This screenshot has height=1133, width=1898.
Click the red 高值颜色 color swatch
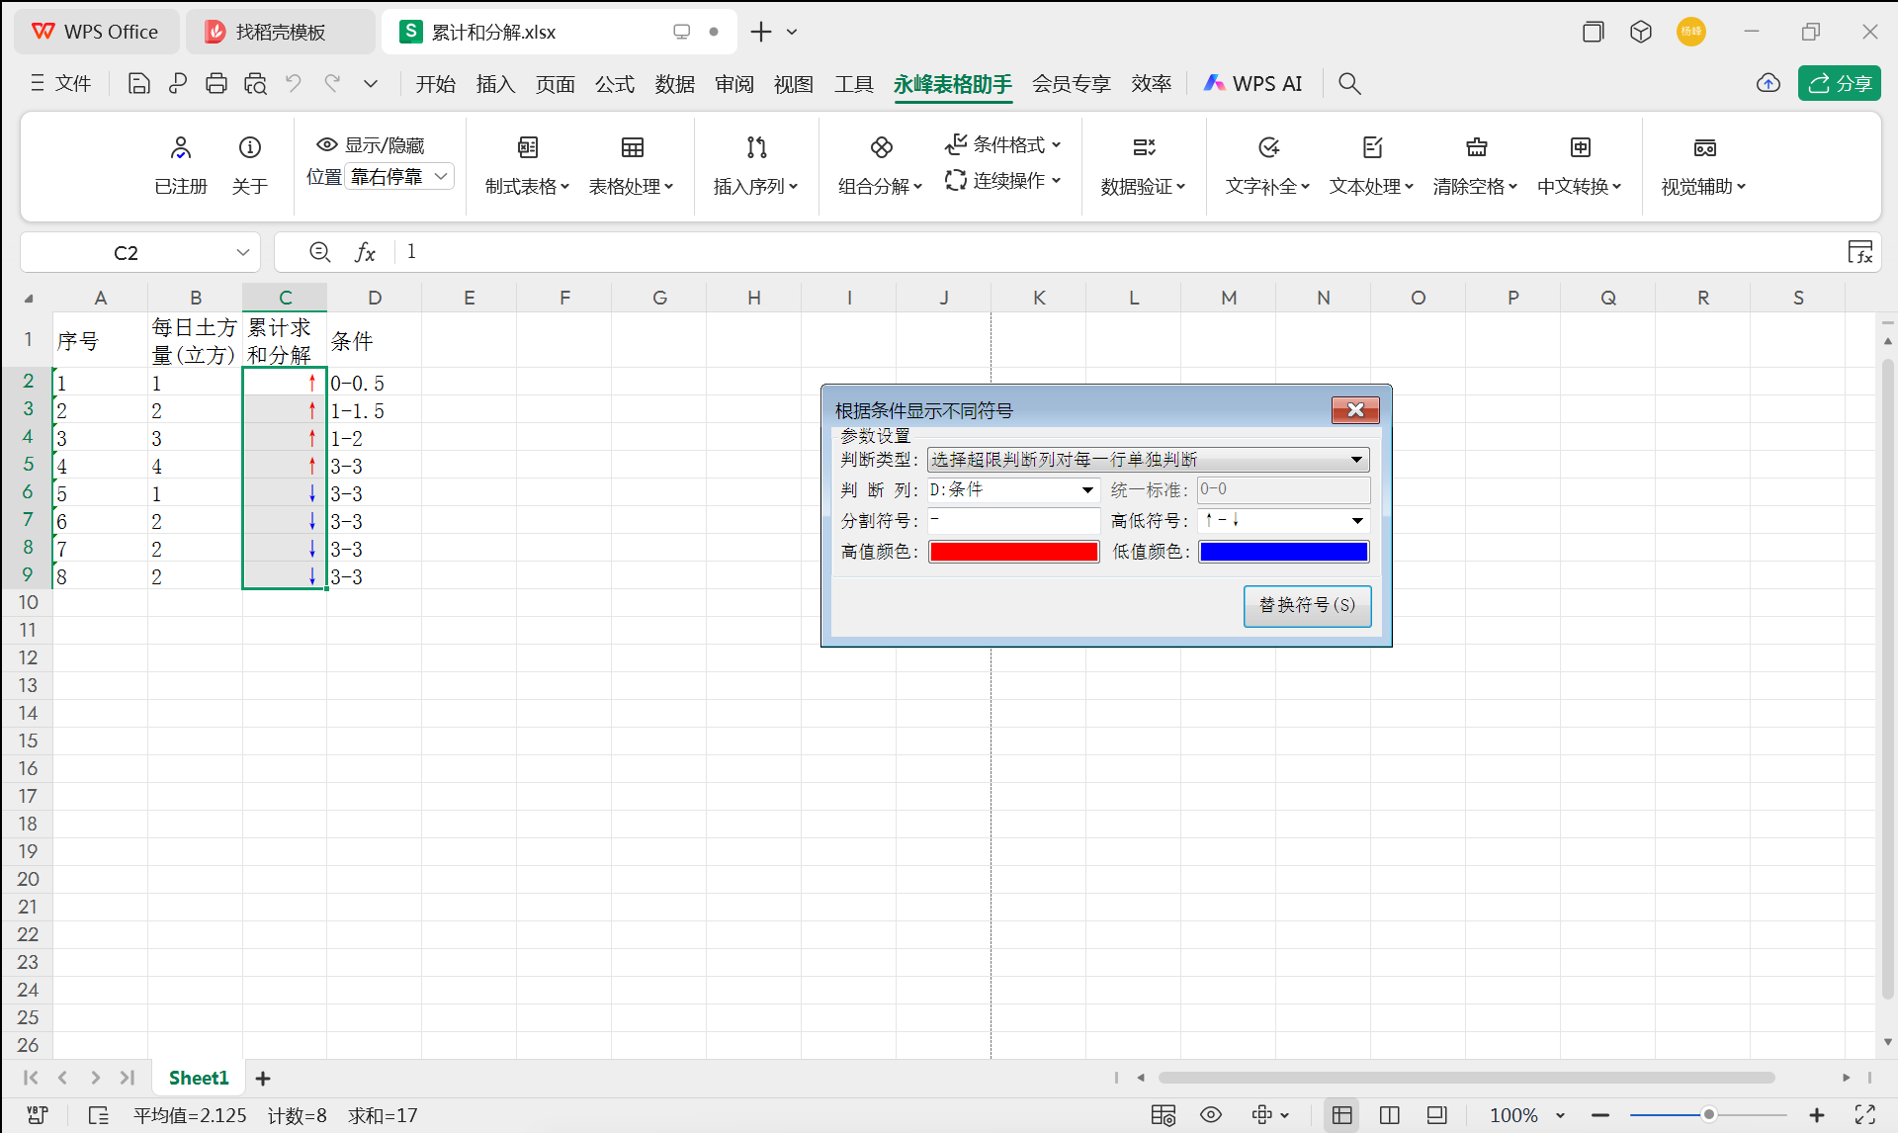point(1013,552)
